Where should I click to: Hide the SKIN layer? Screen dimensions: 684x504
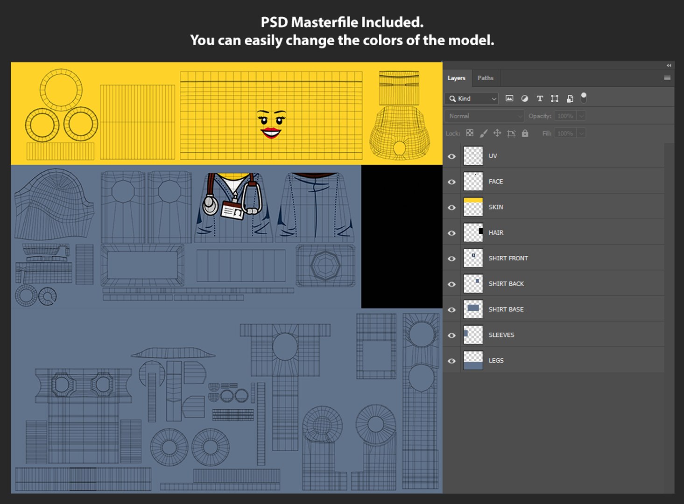(451, 208)
